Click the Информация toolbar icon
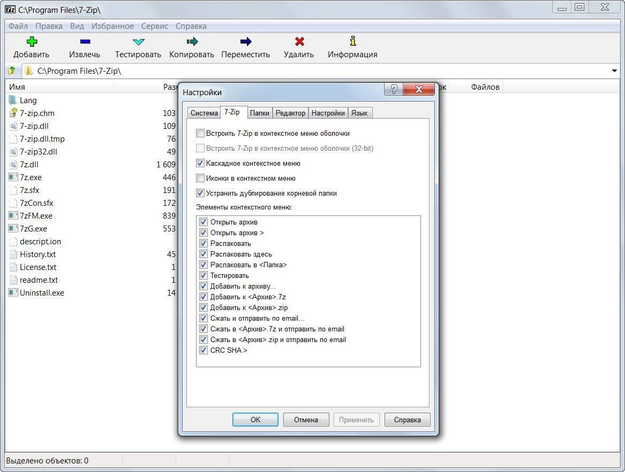 pyautogui.click(x=353, y=41)
